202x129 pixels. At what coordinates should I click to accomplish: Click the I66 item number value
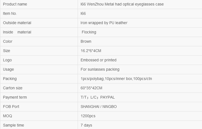(x=83, y=14)
